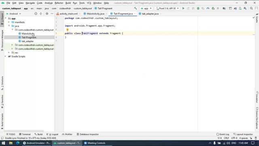The image size is (259, 146).
Task: Open the Build menu
Action: point(68,3)
